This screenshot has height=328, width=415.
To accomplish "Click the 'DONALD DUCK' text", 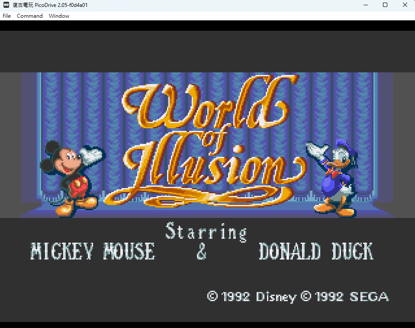I will [316, 251].
